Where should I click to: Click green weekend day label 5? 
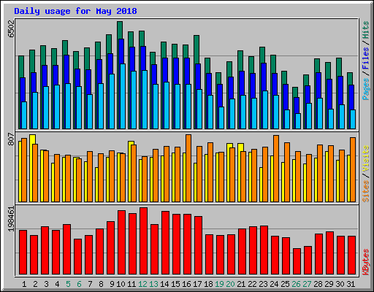(68, 284)
